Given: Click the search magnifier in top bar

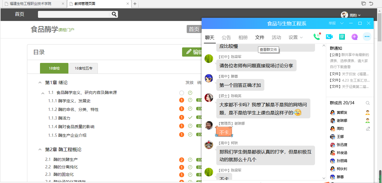Looking at the screenshot, I should coord(114,14).
